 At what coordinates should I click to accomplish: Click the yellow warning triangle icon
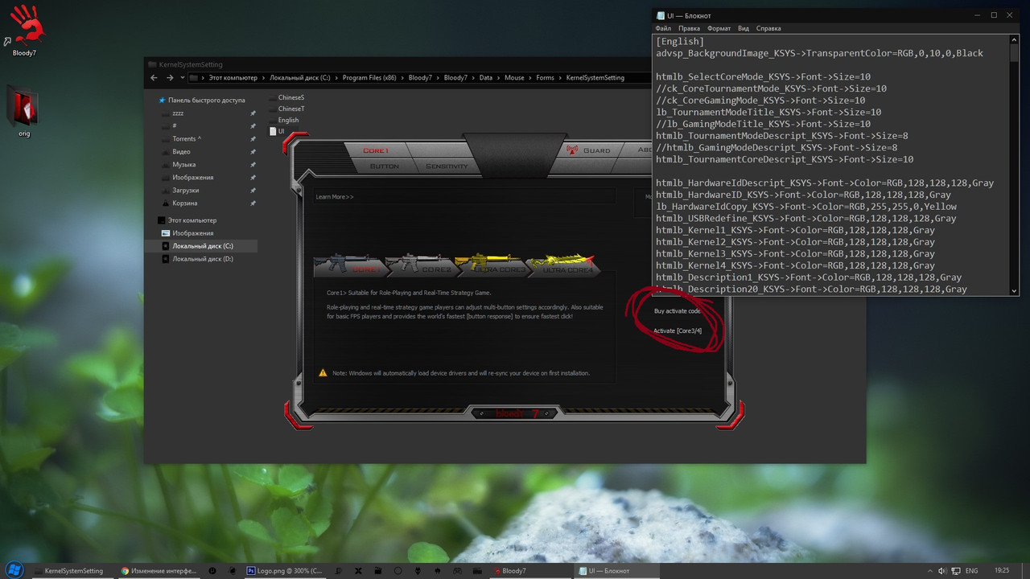coord(323,373)
